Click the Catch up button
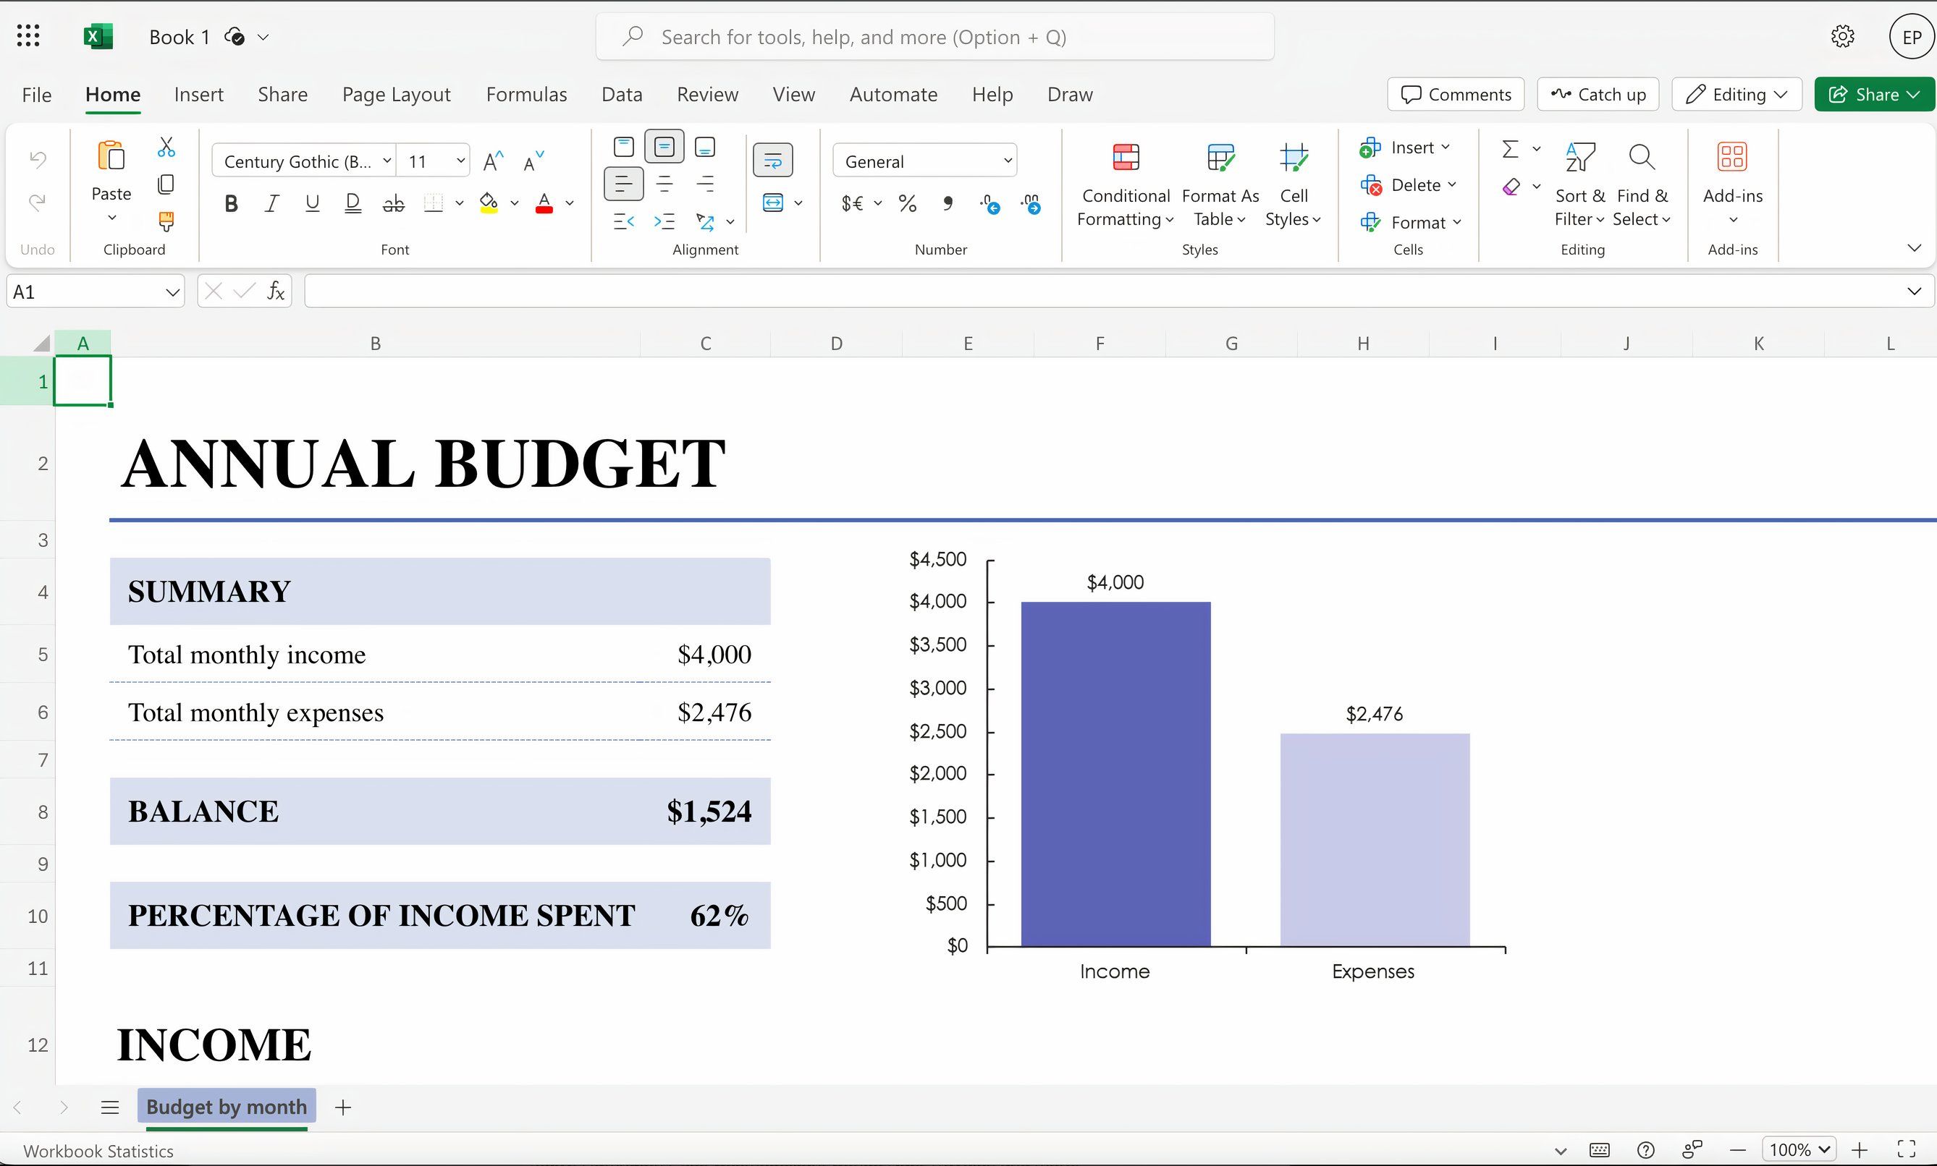Image resolution: width=1937 pixels, height=1166 pixels. (1598, 94)
